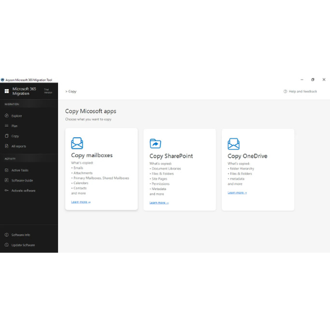Open Software Info in sidebar
This screenshot has width=330, height=330.
[x=20, y=235]
